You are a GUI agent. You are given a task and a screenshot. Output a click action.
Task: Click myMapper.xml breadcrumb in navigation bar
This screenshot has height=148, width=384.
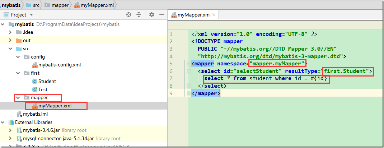(94, 5)
